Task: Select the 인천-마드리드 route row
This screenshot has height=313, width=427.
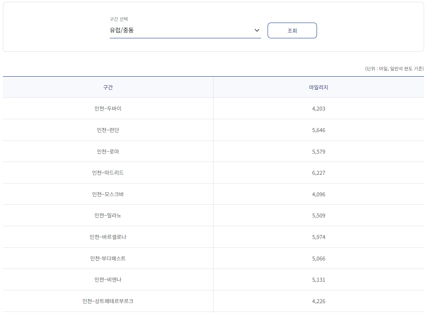Action: (108, 173)
